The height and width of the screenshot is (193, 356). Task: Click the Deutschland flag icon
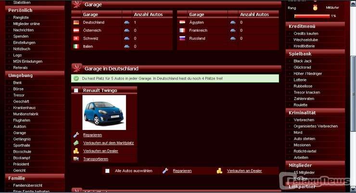coord(76,23)
